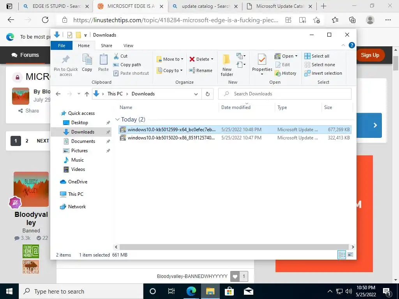This screenshot has width=399, height=299.
Task: Expand the Open button dropdown arrow
Action: [x=296, y=56]
